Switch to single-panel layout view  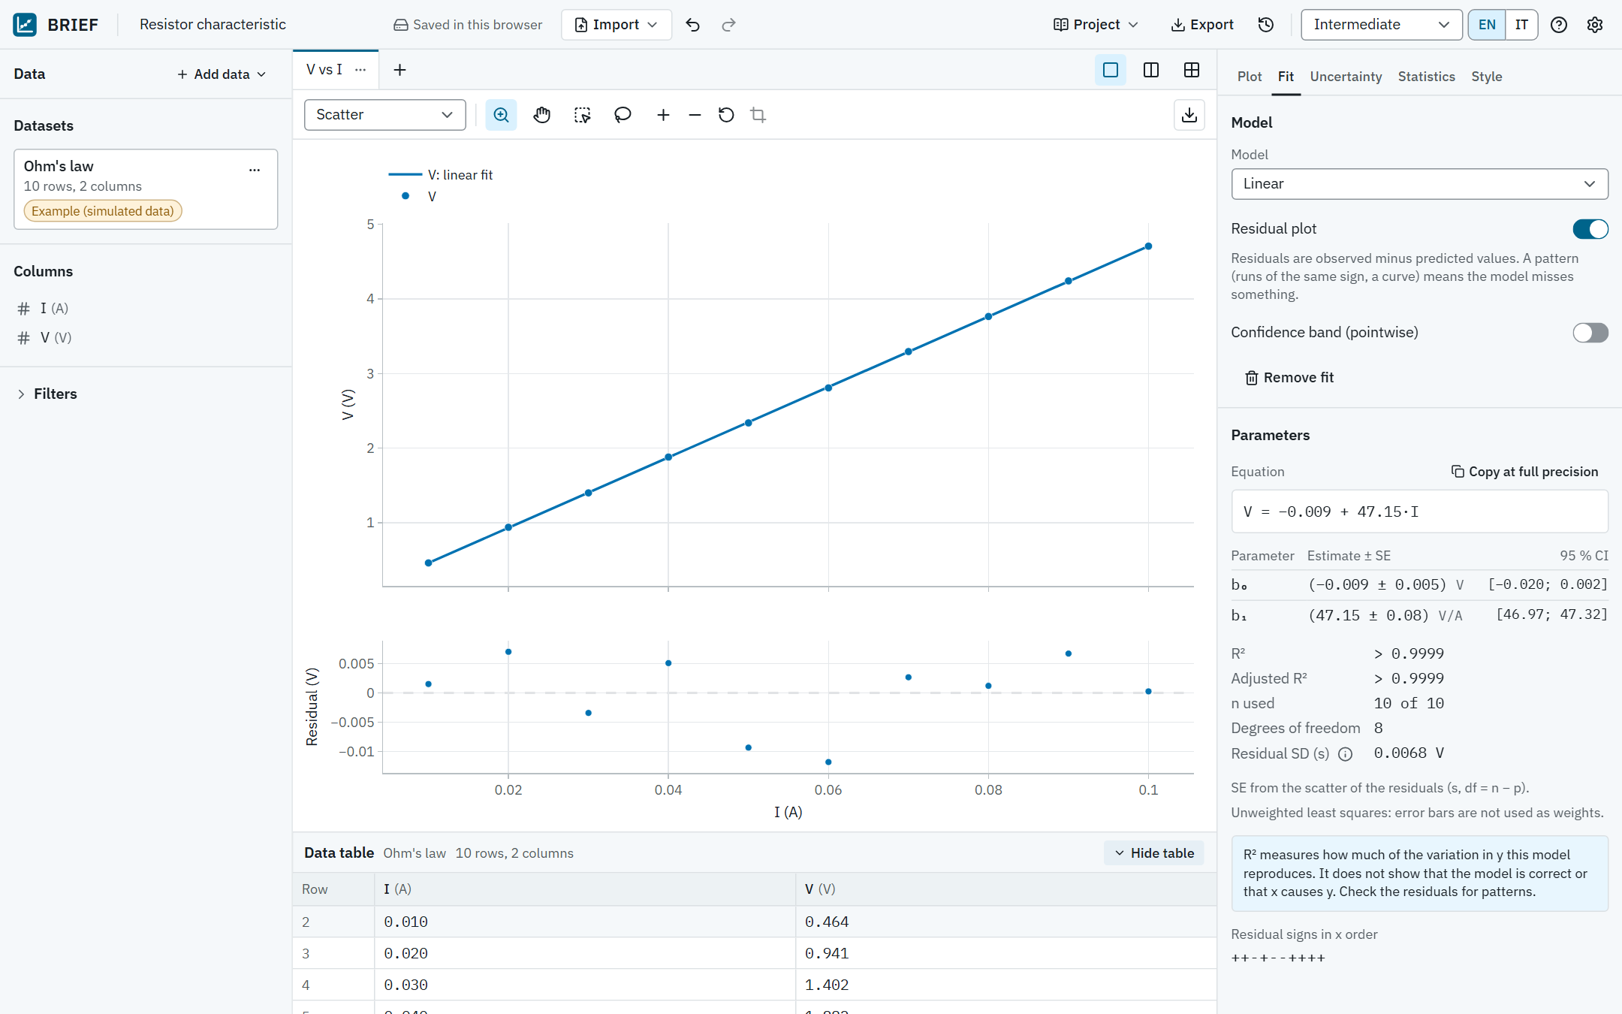tap(1111, 70)
